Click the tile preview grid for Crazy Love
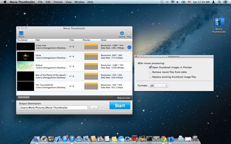Image resolution: width=231 pixels, height=144 pixels. (91, 47)
